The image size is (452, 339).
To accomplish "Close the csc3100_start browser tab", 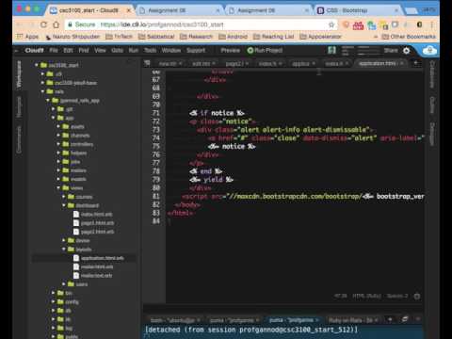I will 129,10.
